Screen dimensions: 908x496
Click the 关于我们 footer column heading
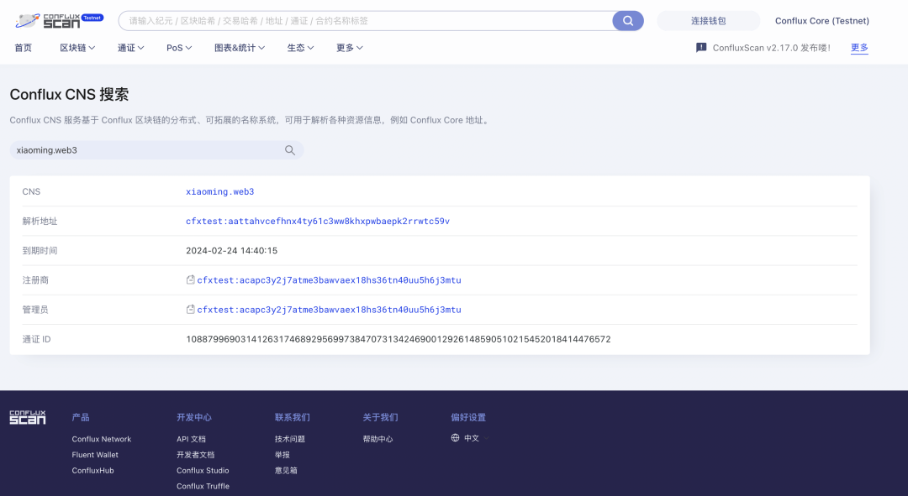[x=380, y=417]
